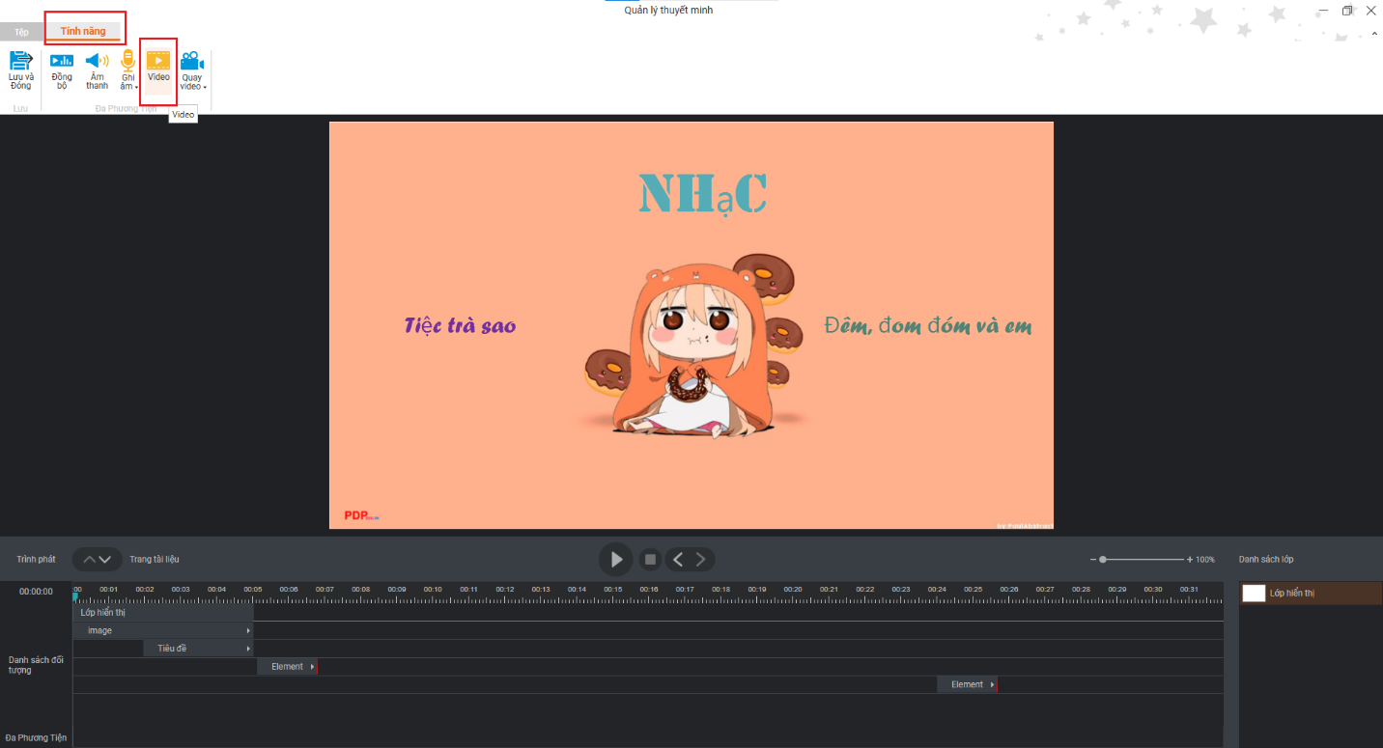
Task: Switch to the Tệp tab
Action: tap(21, 32)
